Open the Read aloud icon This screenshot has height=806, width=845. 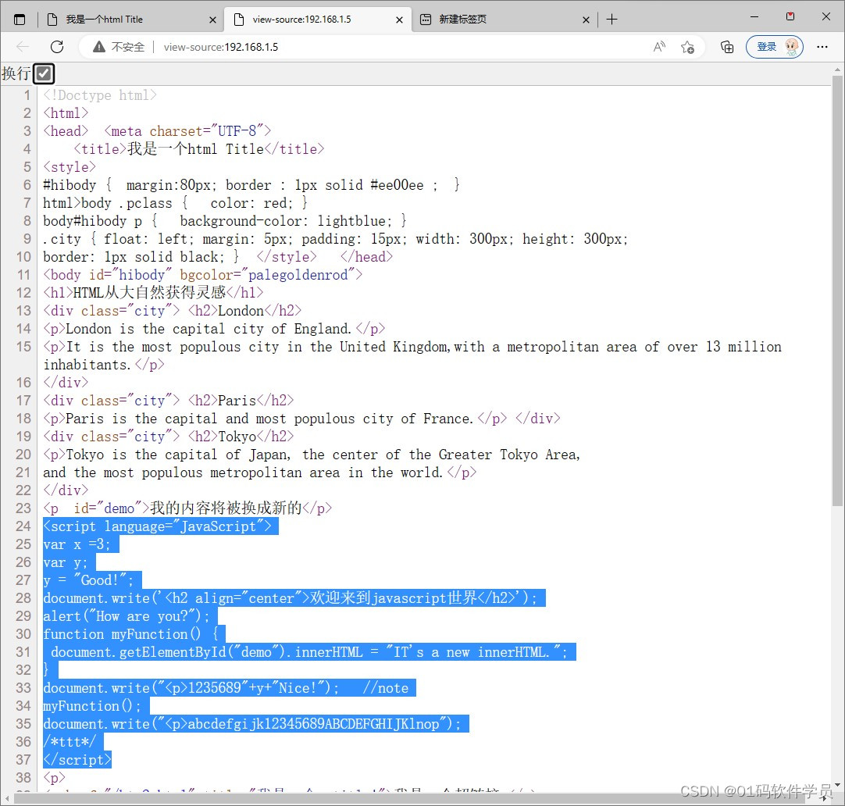[x=659, y=47]
